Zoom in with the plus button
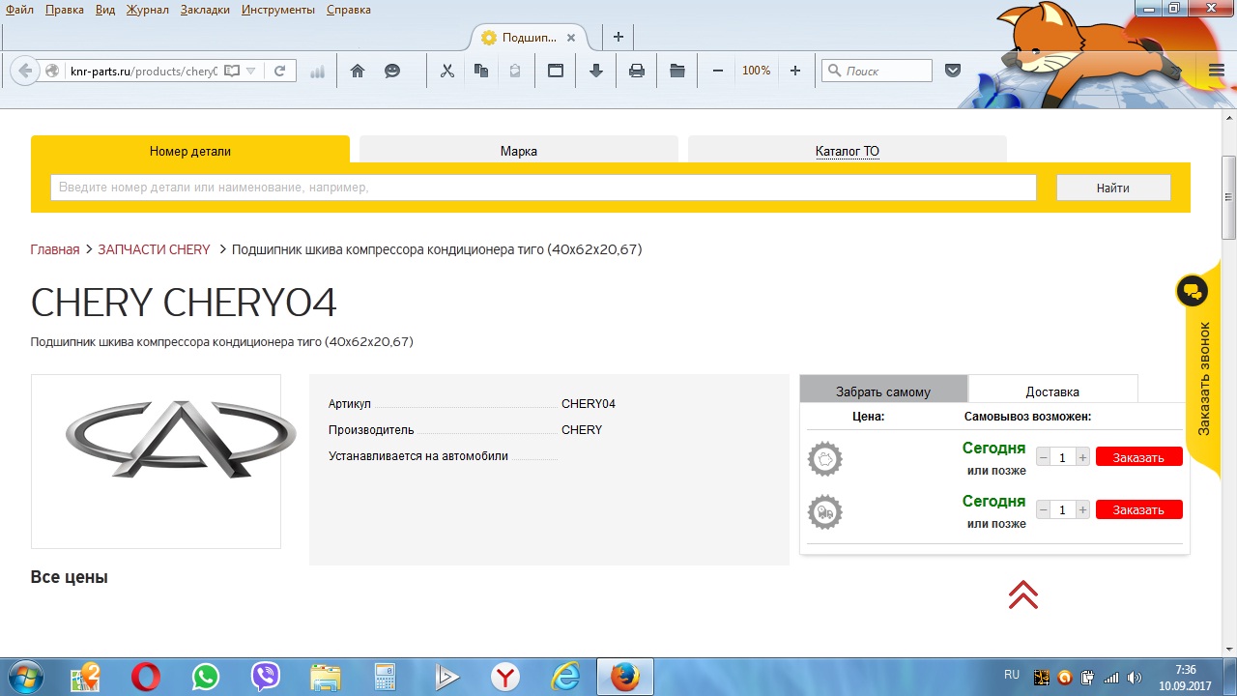This screenshot has height=696, width=1237. point(795,71)
